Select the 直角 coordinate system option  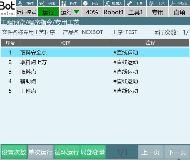pos(179,12)
